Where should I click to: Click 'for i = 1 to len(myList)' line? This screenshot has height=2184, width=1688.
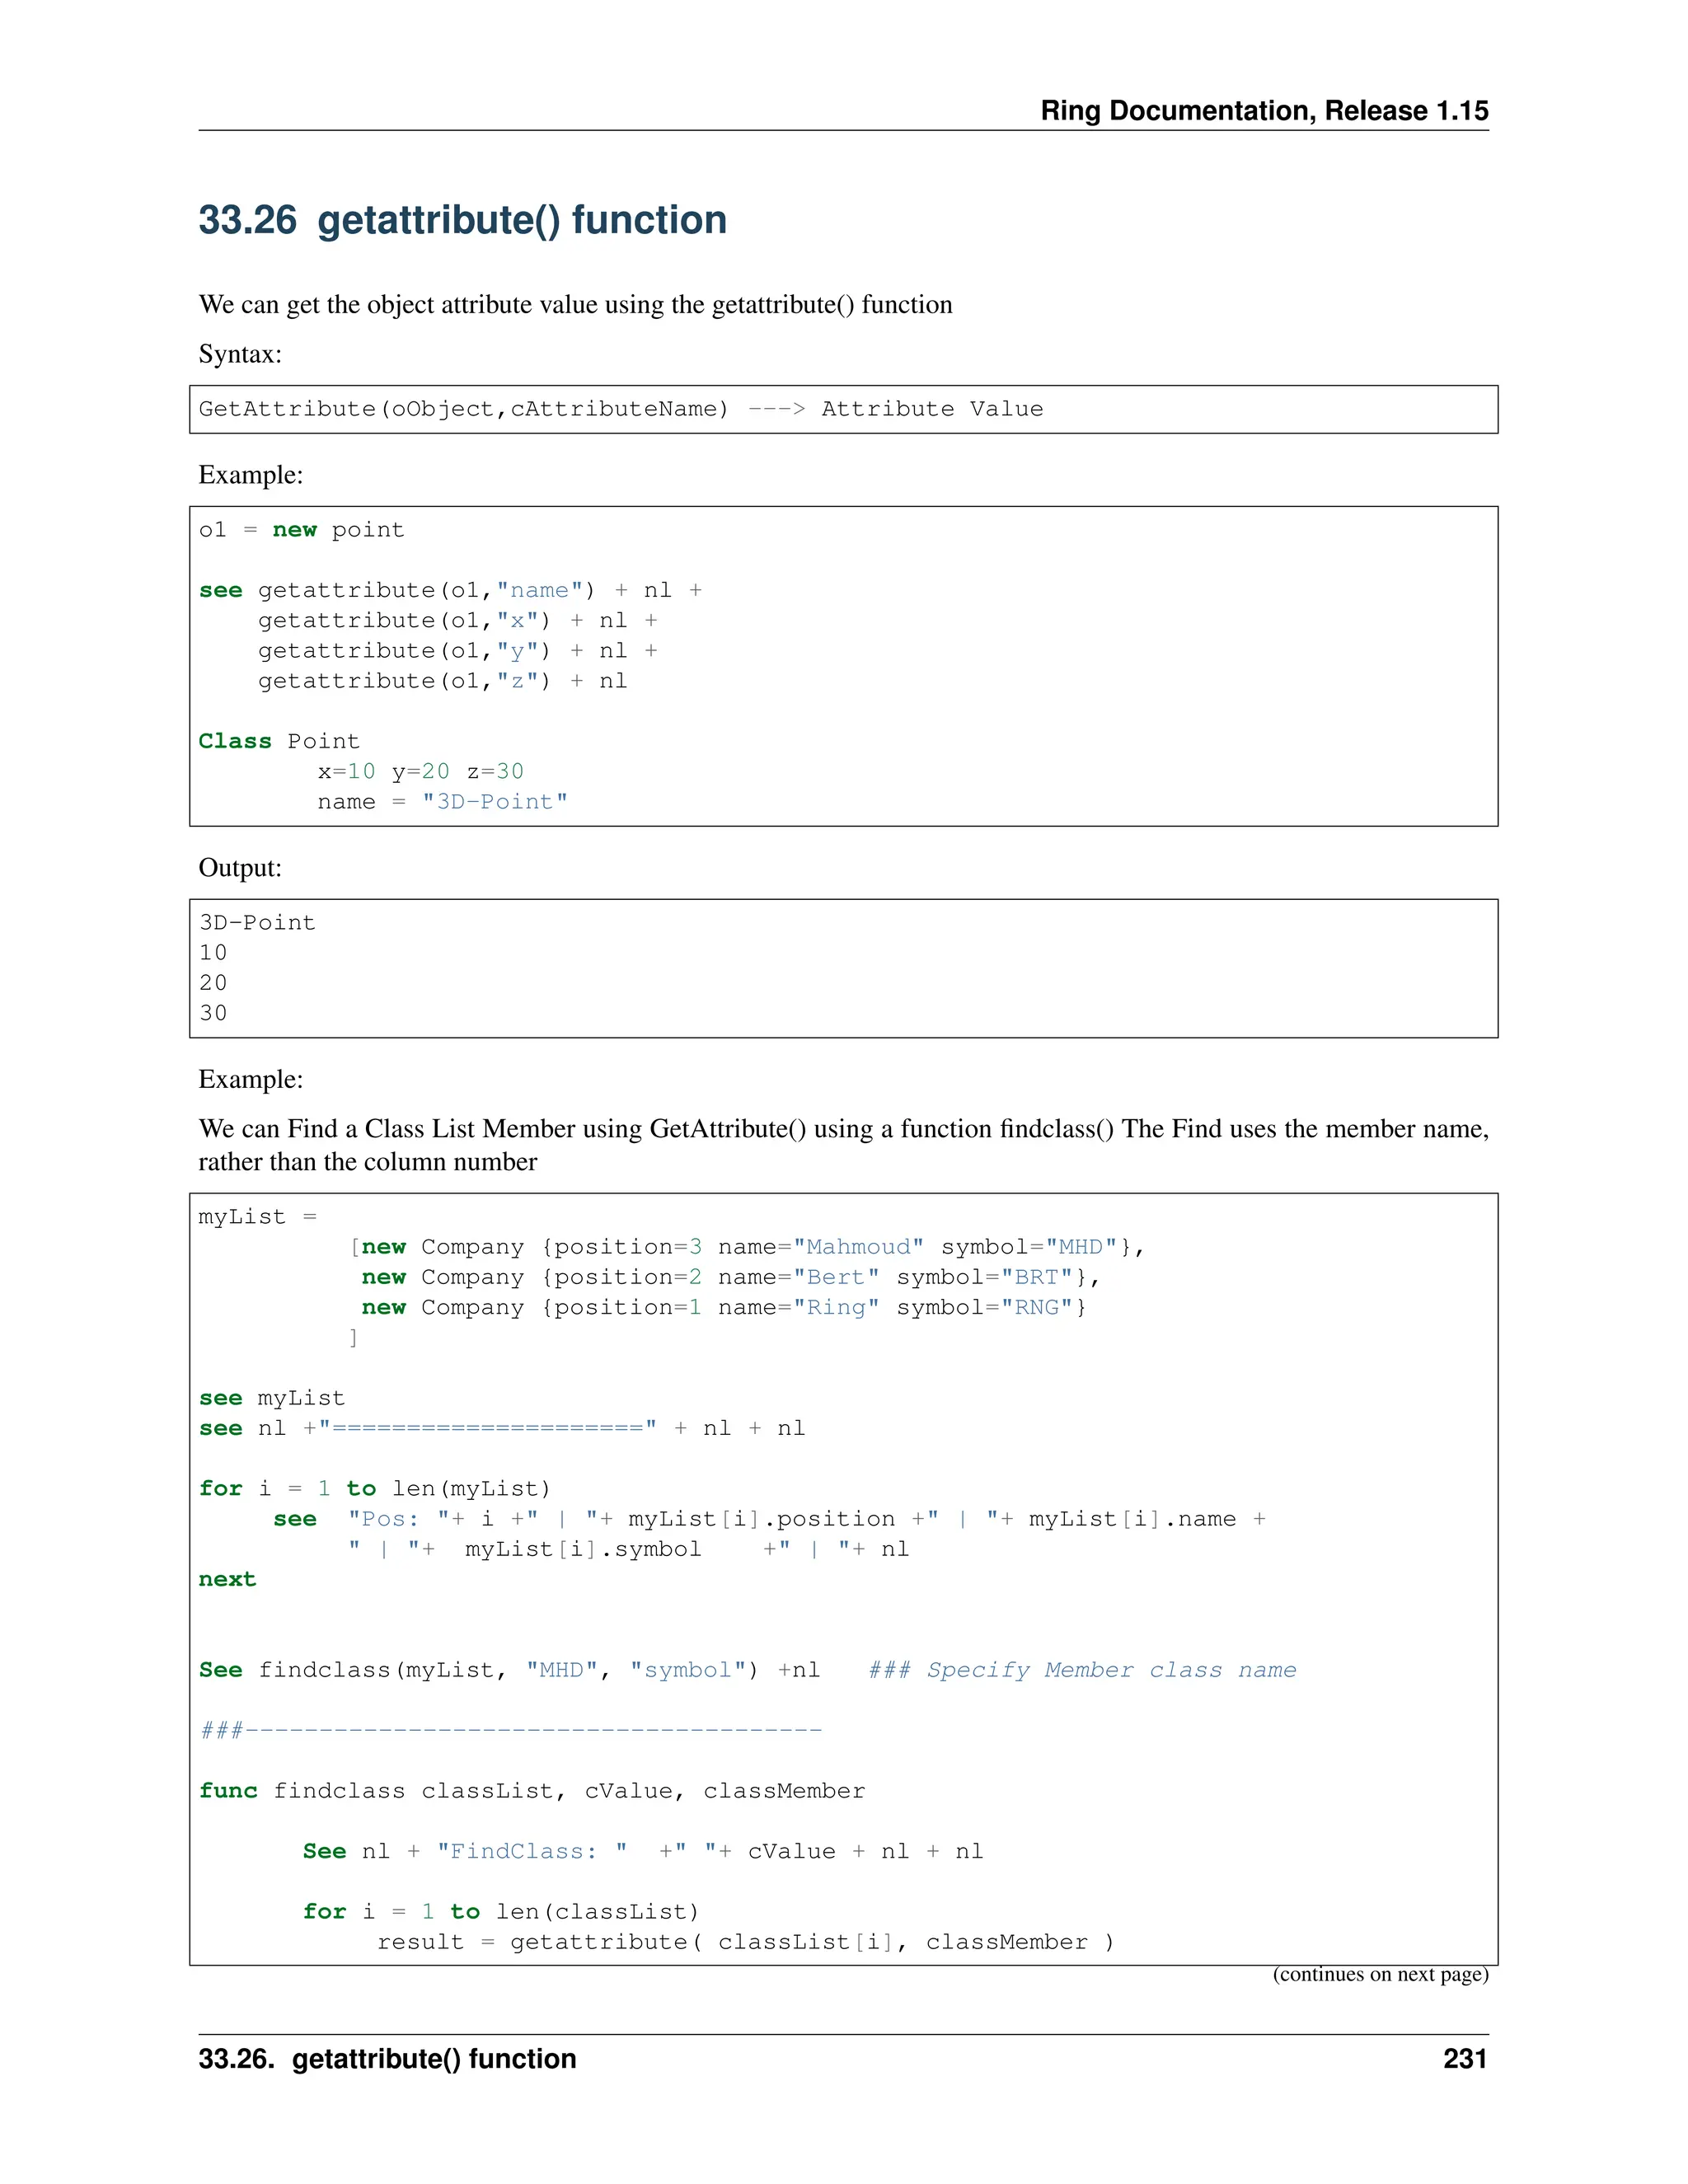[374, 1488]
